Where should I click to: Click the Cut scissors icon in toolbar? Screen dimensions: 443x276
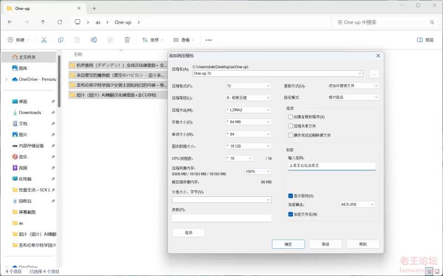coord(44,40)
